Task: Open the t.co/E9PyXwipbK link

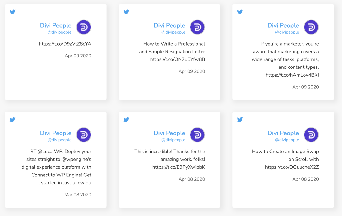Action: tap(179, 167)
